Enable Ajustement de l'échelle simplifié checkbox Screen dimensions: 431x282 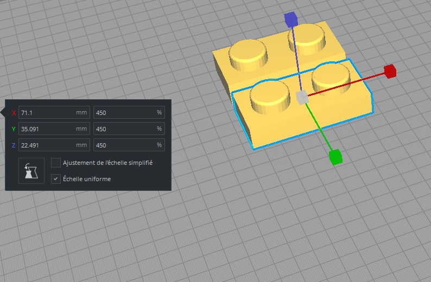tap(56, 163)
